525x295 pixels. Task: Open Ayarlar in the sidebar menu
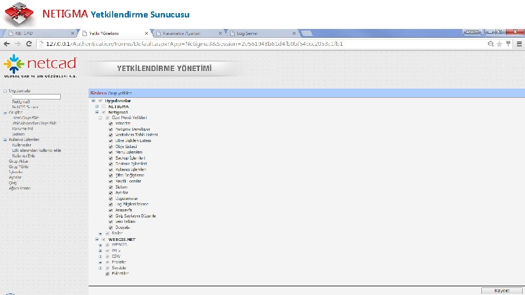coord(15,177)
